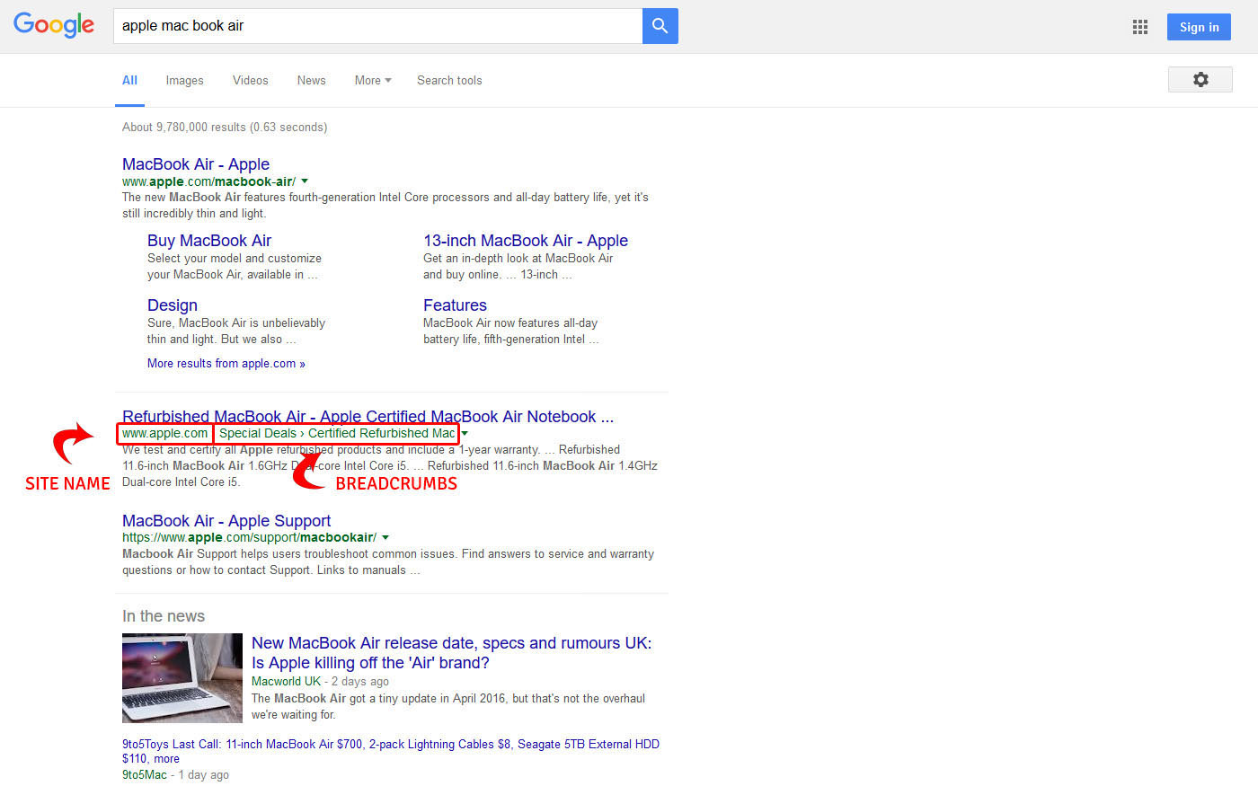Open the Google apps grid

click(1140, 27)
